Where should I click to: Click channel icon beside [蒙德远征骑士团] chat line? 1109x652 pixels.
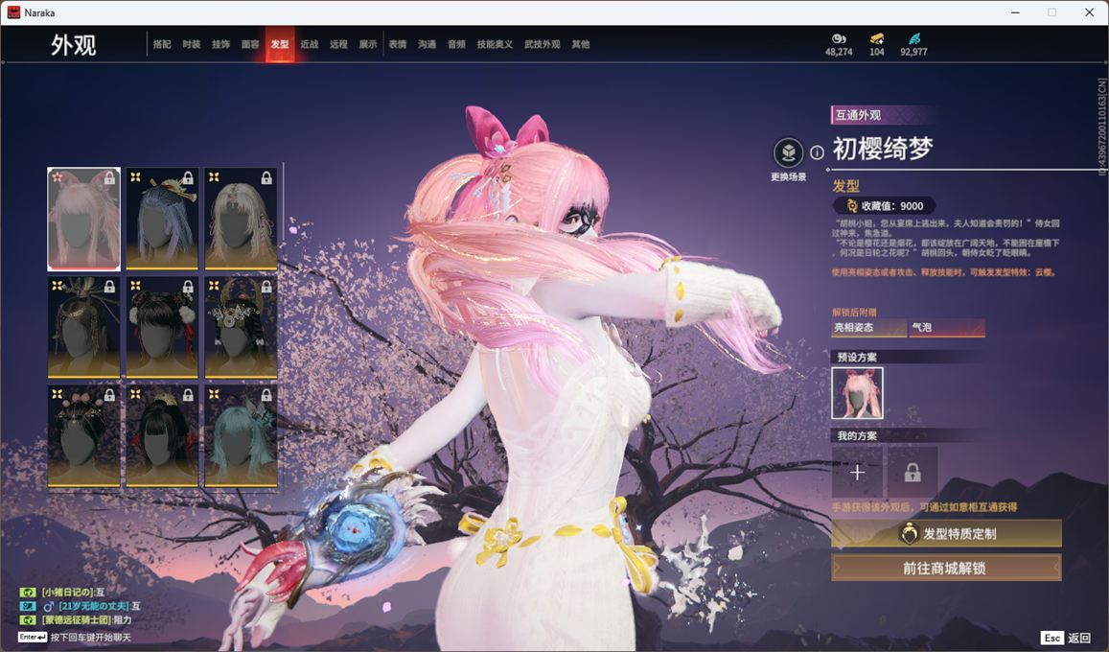pyautogui.click(x=28, y=620)
